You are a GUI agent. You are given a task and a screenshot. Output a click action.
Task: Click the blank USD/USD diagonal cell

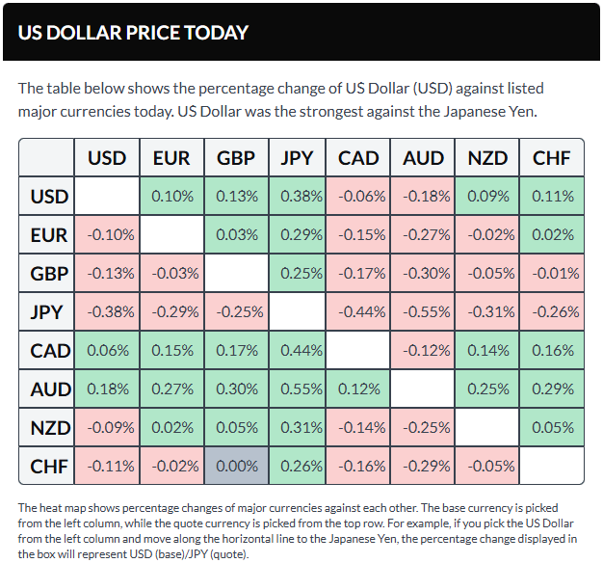click(107, 197)
